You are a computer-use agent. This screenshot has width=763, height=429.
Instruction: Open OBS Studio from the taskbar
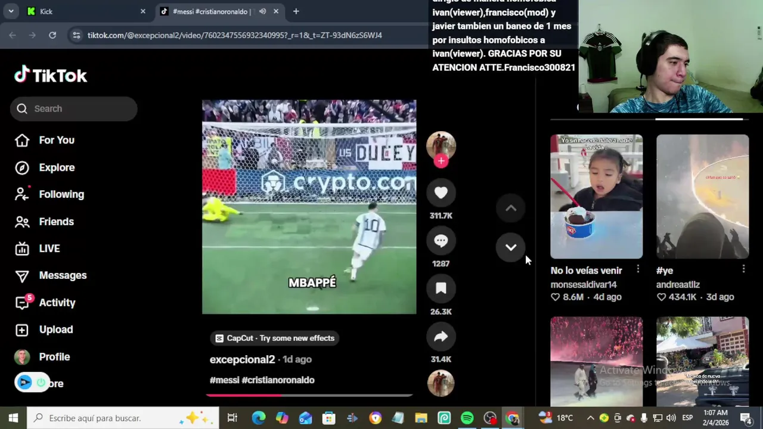pos(490,418)
